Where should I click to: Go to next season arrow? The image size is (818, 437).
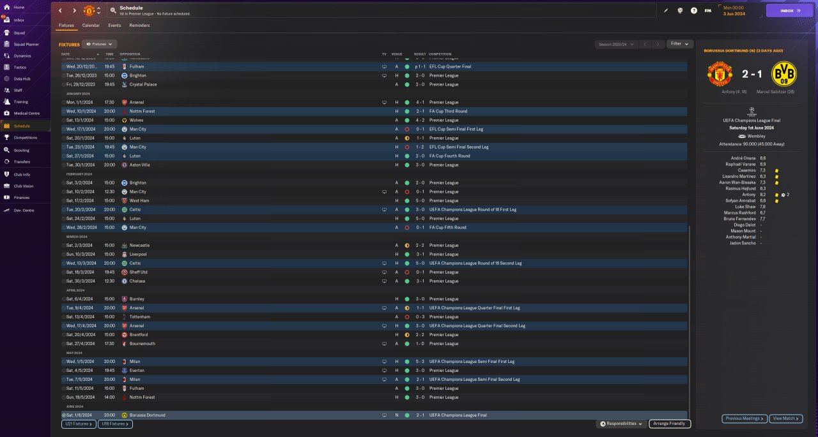(658, 44)
